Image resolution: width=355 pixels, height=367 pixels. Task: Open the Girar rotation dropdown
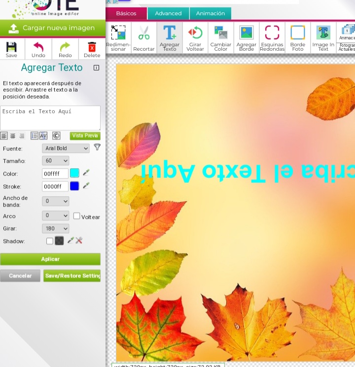coord(56,229)
